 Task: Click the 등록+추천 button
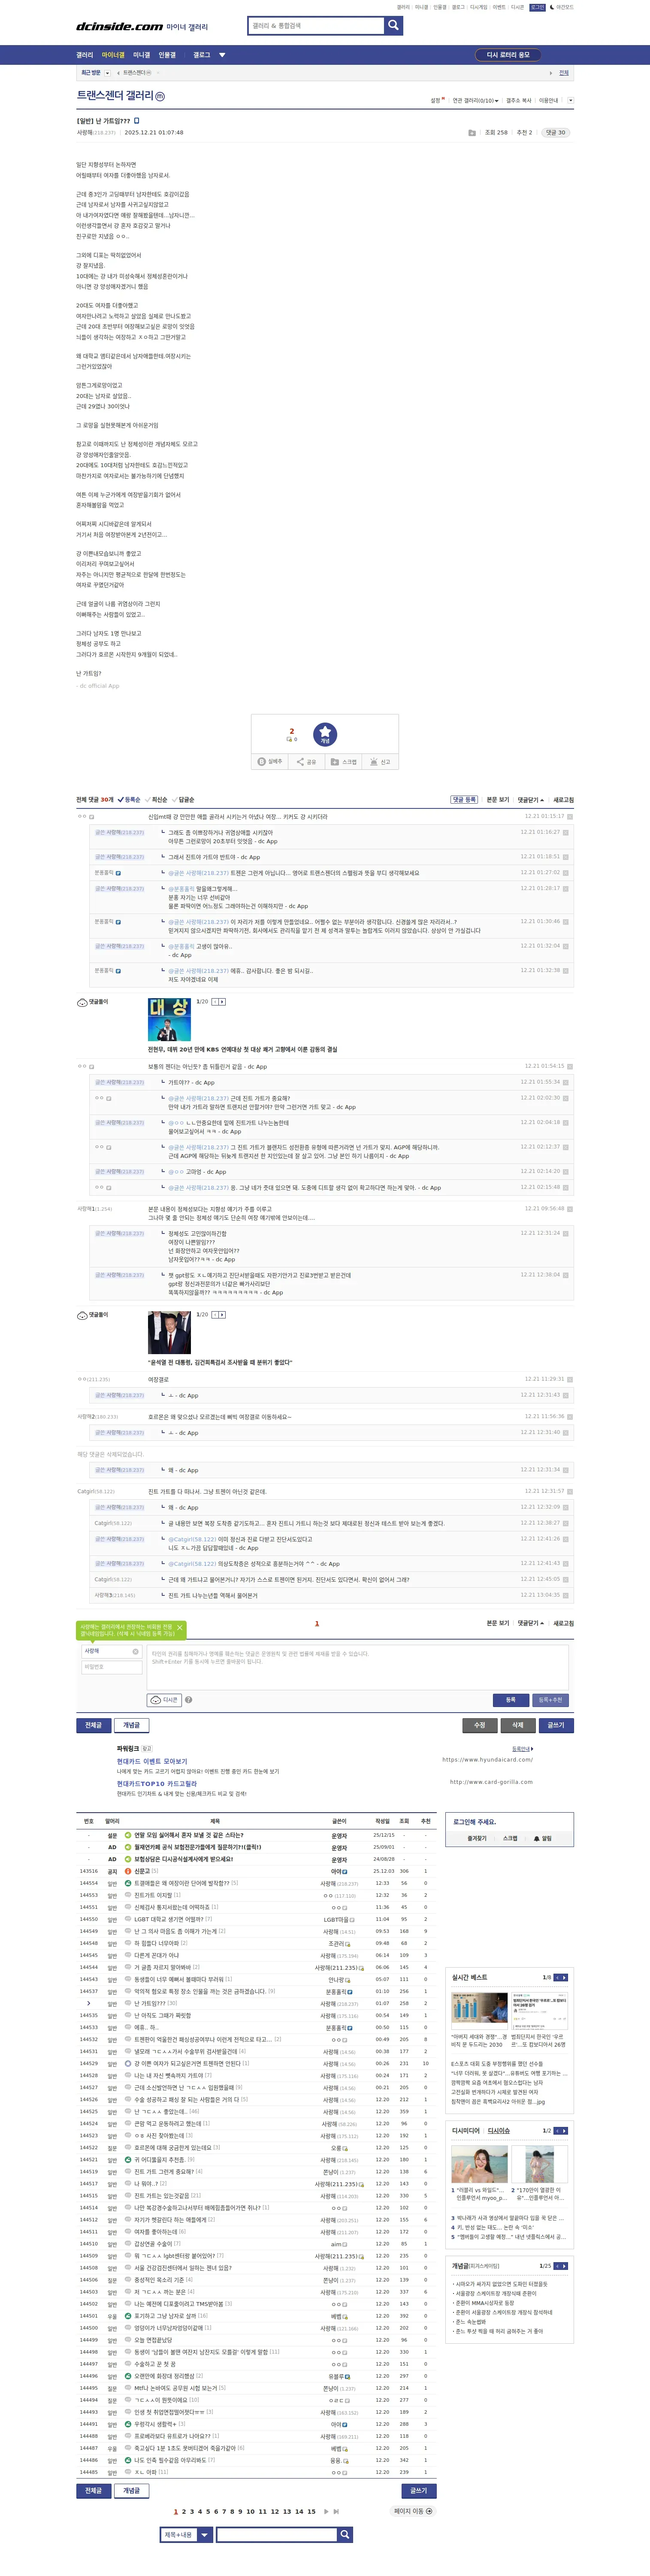551,1700
